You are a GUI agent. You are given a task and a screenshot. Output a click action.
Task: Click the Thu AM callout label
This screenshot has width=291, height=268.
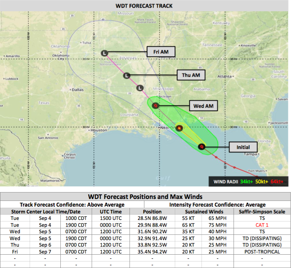pyautogui.click(x=191, y=75)
